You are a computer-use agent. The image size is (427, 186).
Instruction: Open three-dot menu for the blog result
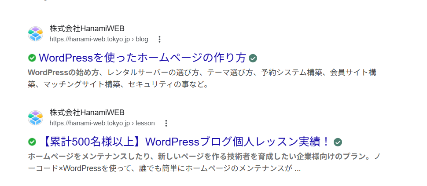tap(160, 39)
